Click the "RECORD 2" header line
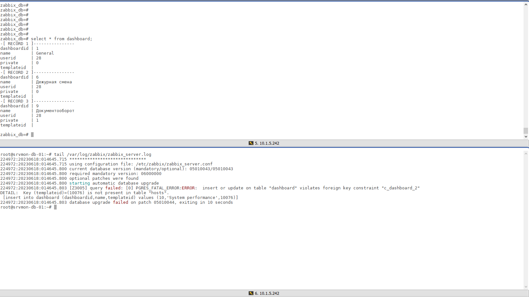Image resolution: width=529 pixels, height=297 pixels. (x=37, y=72)
